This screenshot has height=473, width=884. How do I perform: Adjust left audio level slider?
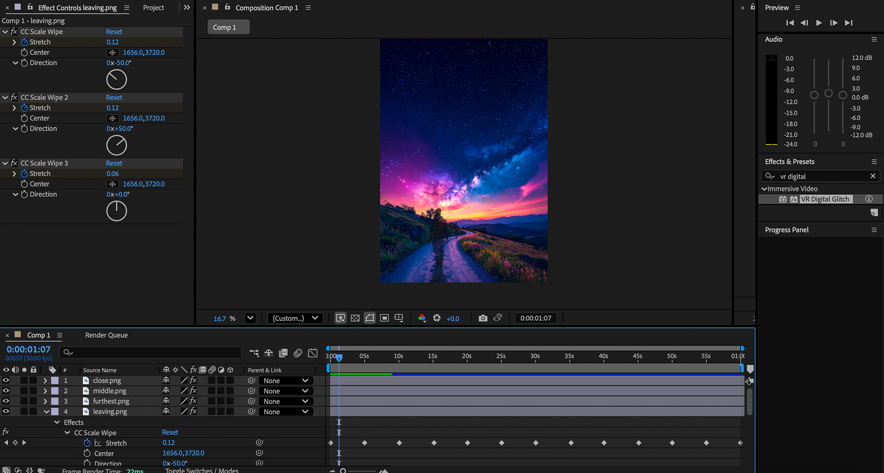(x=814, y=95)
